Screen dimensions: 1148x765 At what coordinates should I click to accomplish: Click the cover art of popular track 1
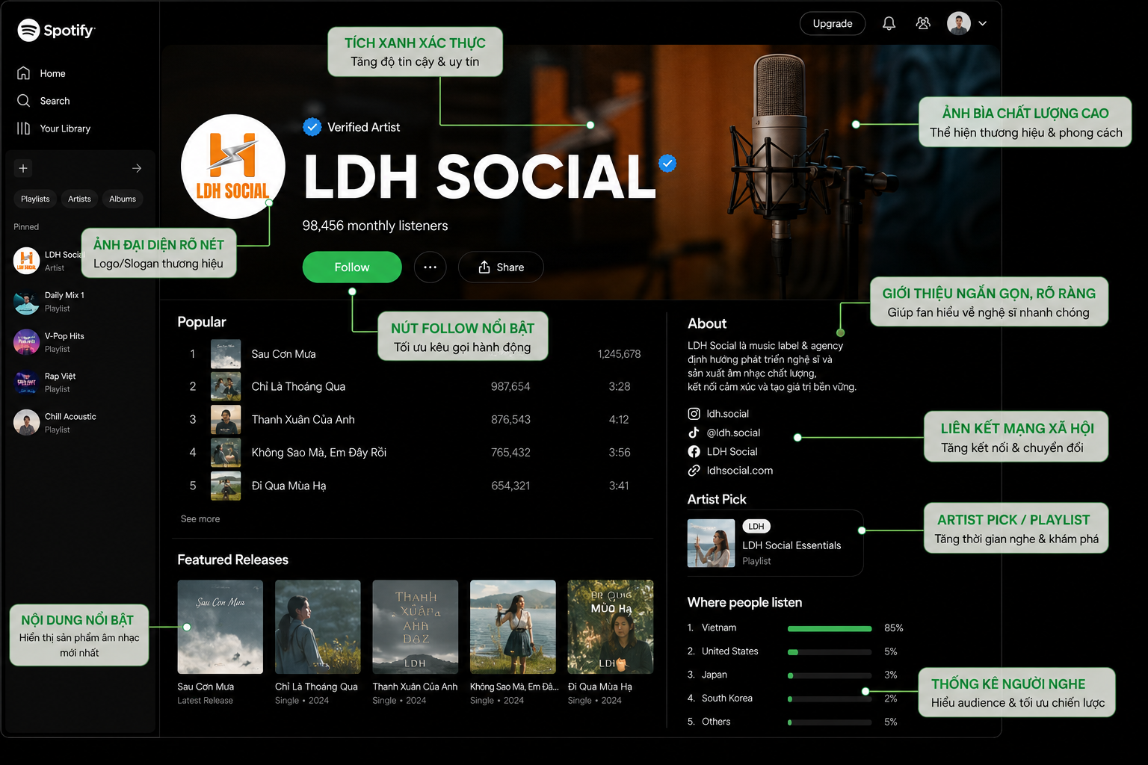point(226,354)
